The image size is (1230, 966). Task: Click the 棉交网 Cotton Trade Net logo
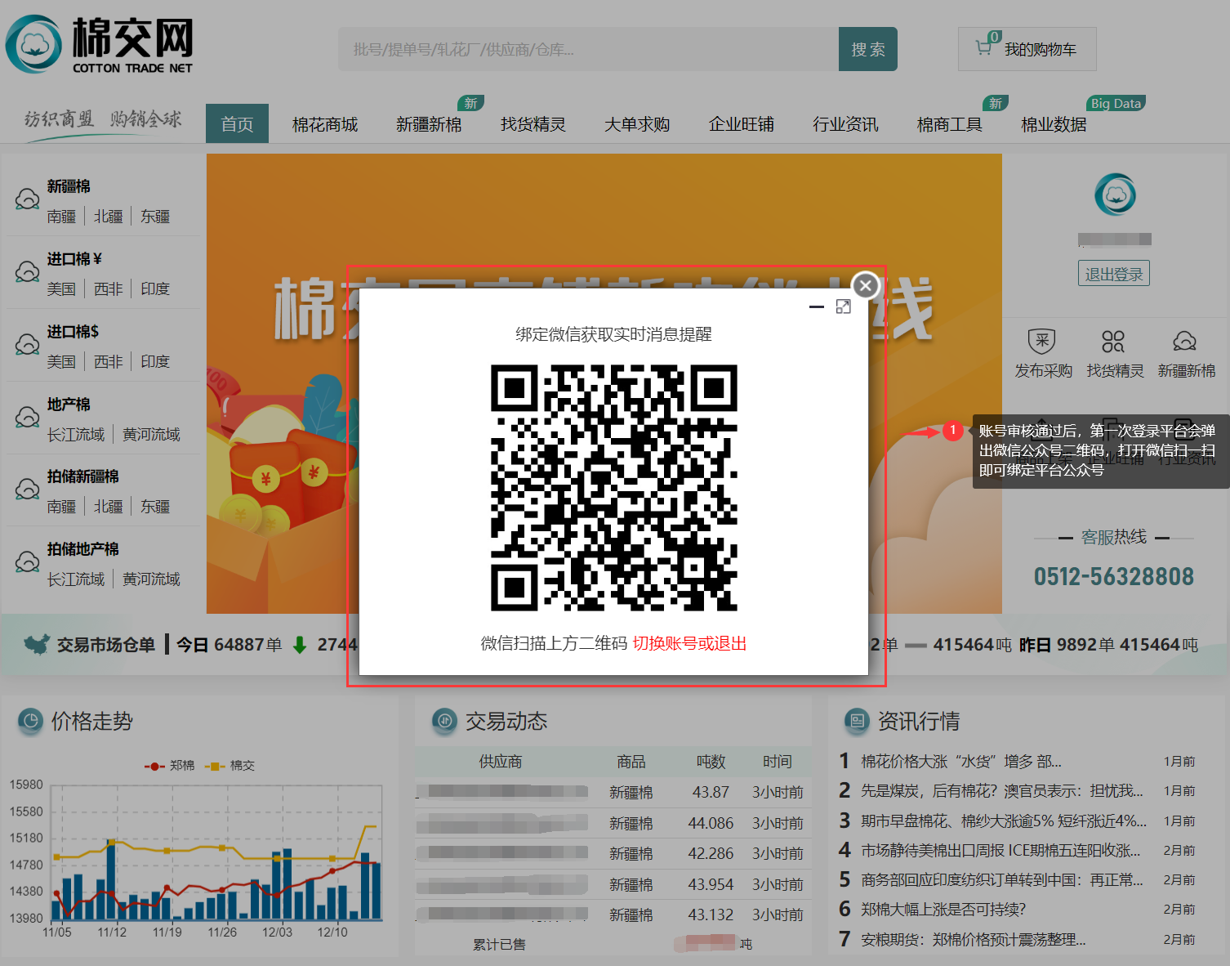click(x=100, y=44)
